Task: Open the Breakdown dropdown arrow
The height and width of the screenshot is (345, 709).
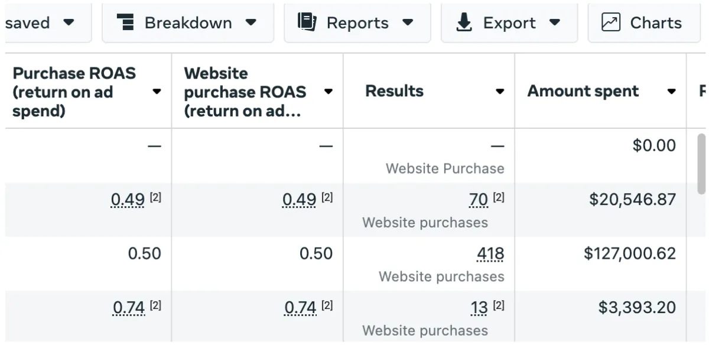Action: click(x=251, y=22)
